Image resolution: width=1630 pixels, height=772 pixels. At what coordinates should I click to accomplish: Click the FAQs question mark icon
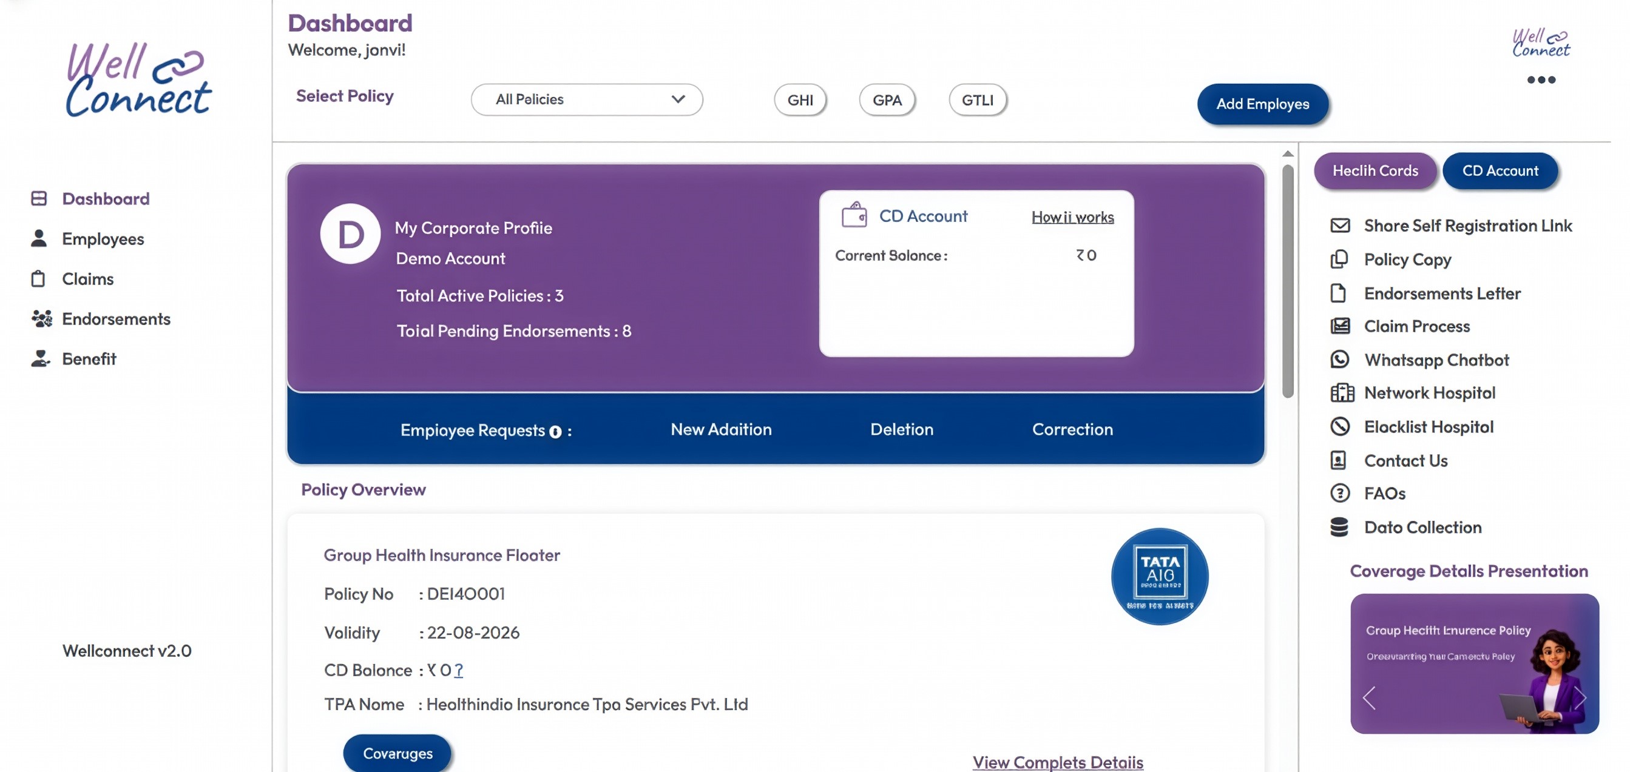tap(1339, 493)
